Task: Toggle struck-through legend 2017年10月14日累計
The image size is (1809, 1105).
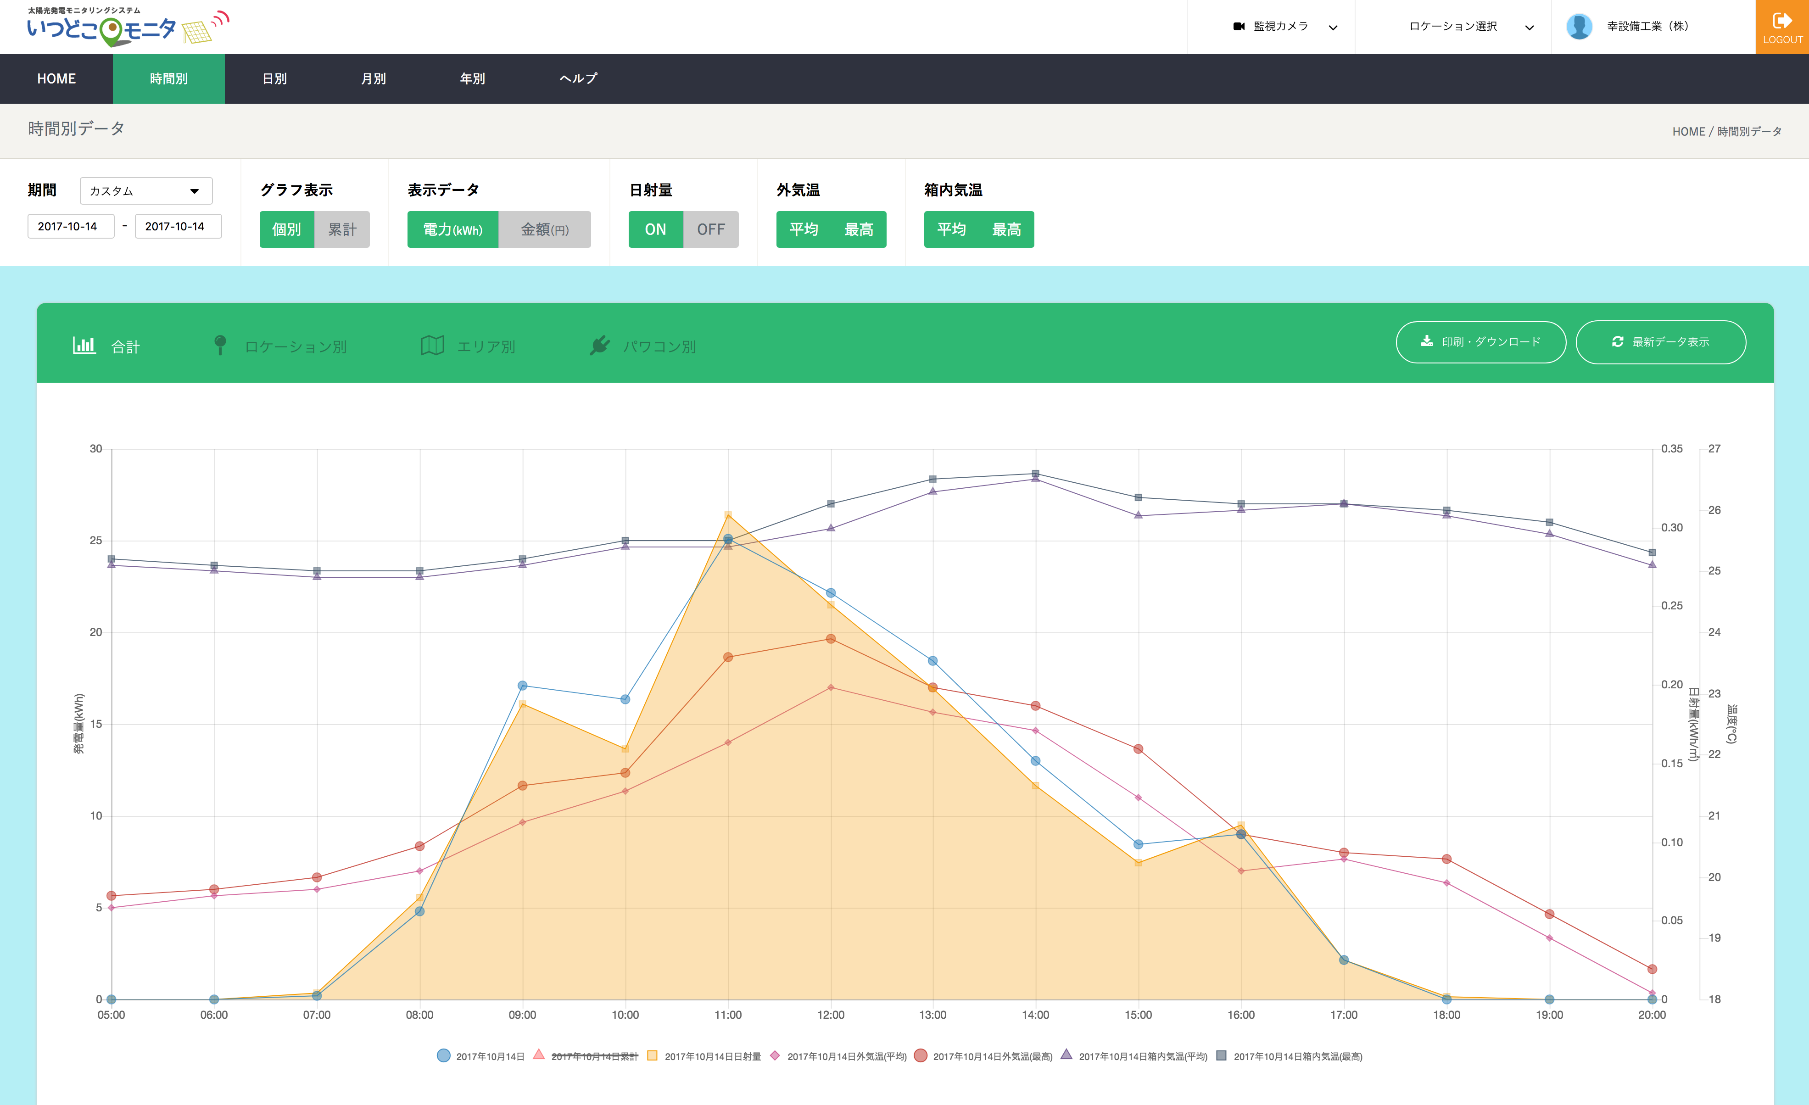Action: click(585, 1056)
